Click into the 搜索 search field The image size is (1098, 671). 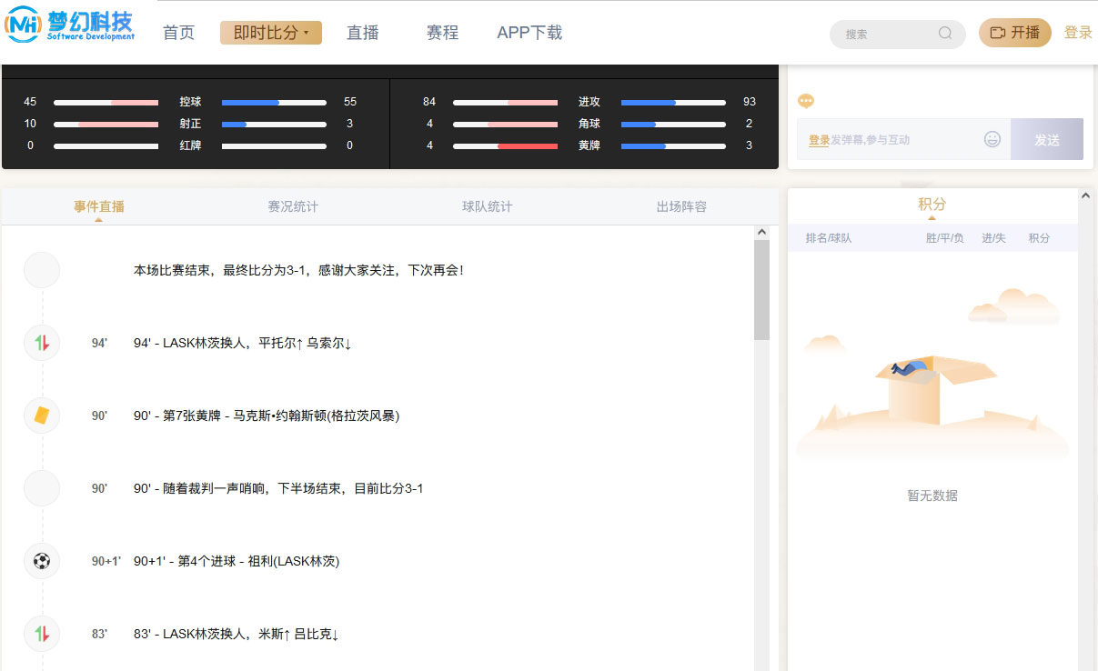pyautogui.click(x=887, y=34)
